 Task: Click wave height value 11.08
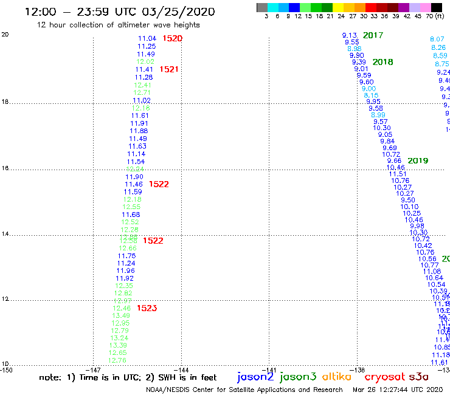click(432, 272)
